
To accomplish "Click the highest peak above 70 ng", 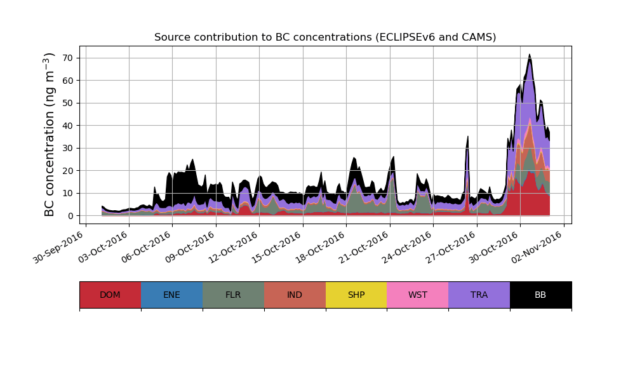I will [x=529, y=57].
